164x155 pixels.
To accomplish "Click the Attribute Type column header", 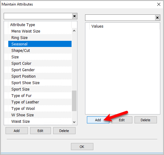I will click(40, 25).
